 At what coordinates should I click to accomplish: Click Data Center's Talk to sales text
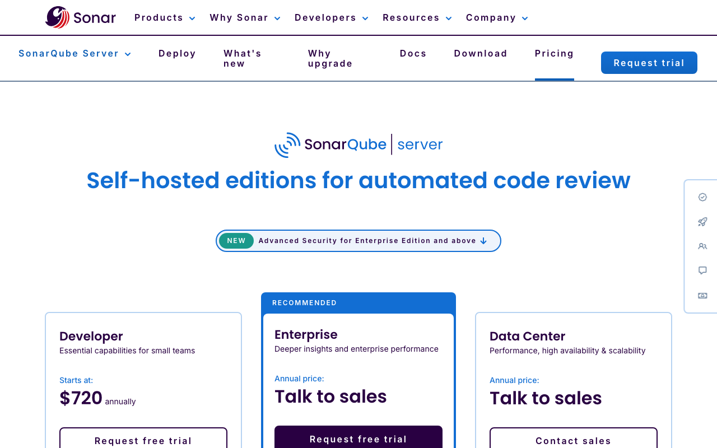coord(546,398)
